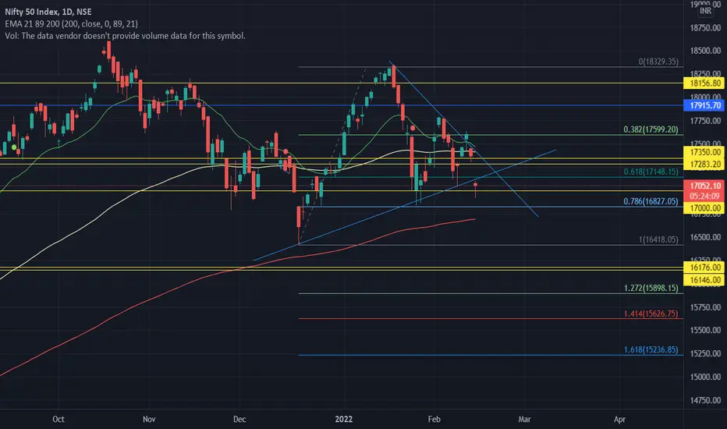Select the EMA 21 89 200 indicator legend
This screenshot has height=429, width=727.
[72, 23]
